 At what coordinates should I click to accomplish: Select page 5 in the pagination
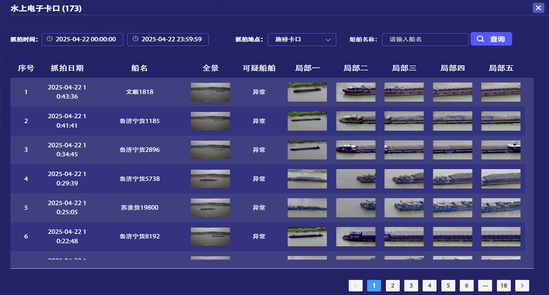pos(448,285)
